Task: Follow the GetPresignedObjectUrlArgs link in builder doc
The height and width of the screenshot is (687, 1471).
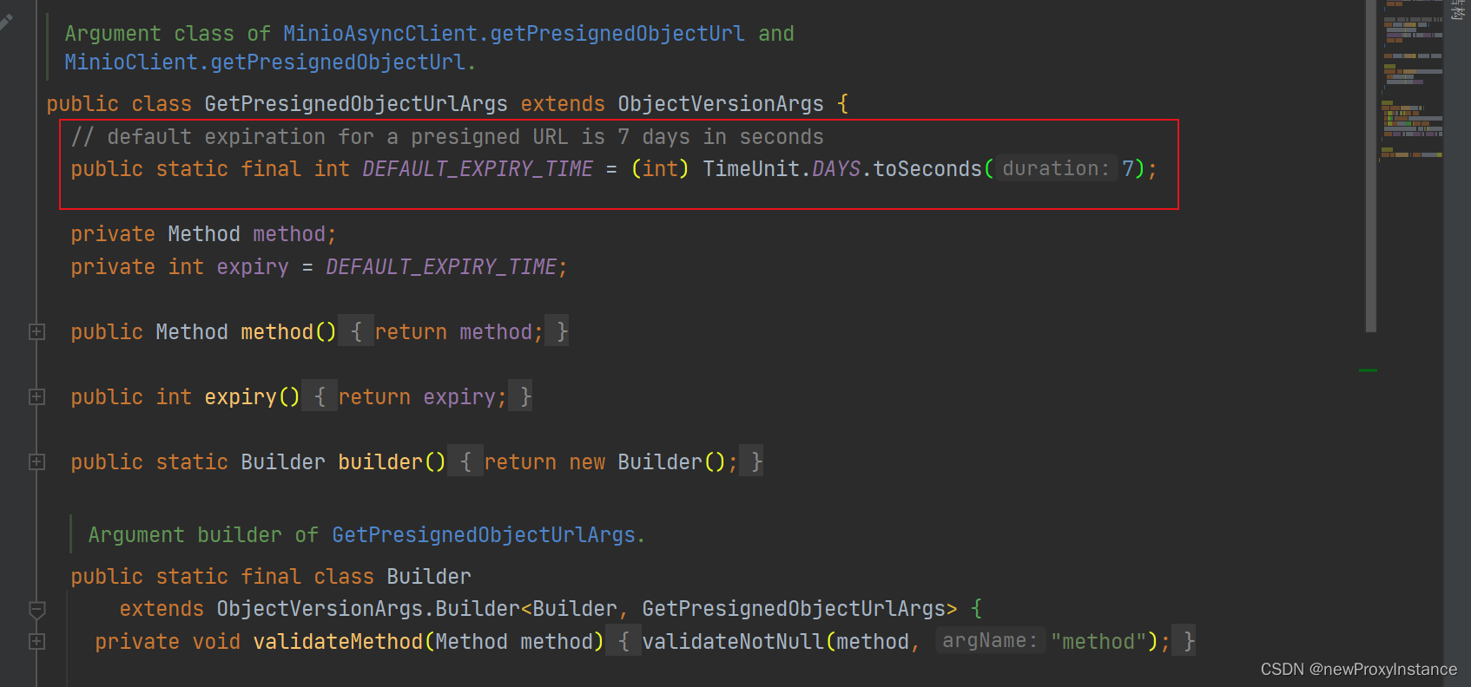Action: click(x=484, y=535)
